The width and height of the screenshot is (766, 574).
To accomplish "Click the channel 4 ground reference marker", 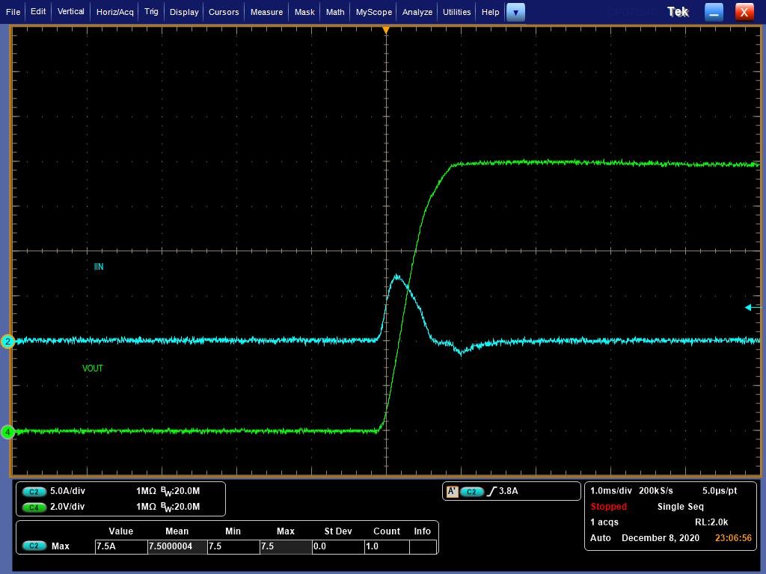I will coord(7,432).
